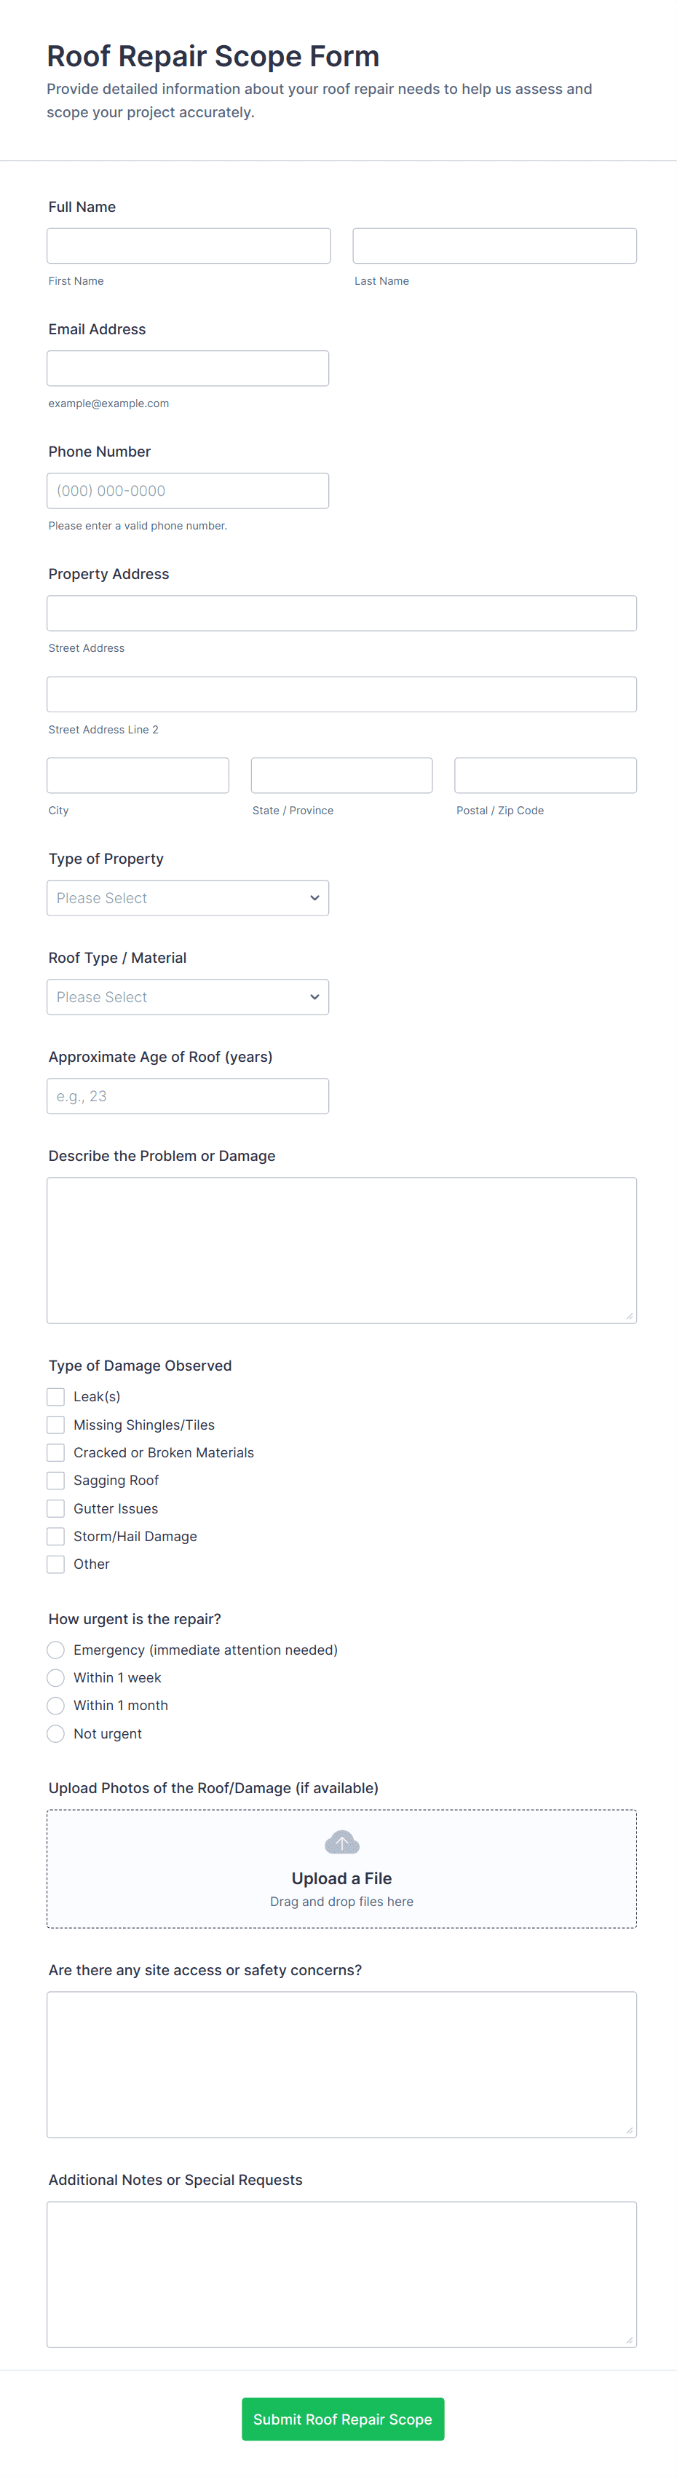Check the Gutter Issues checkbox
Viewport: 677px width, 2477px height.
pyautogui.click(x=56, y=1508)
